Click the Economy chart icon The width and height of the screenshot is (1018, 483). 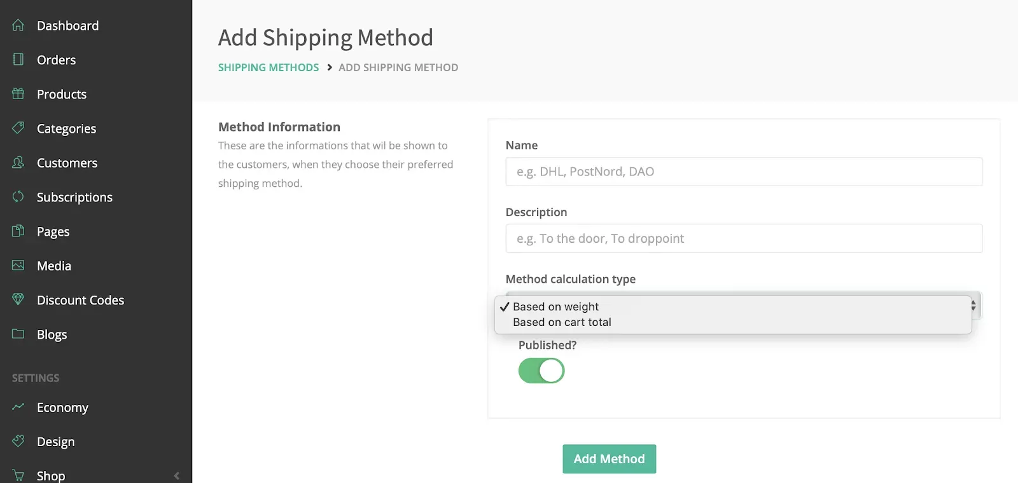18,407
